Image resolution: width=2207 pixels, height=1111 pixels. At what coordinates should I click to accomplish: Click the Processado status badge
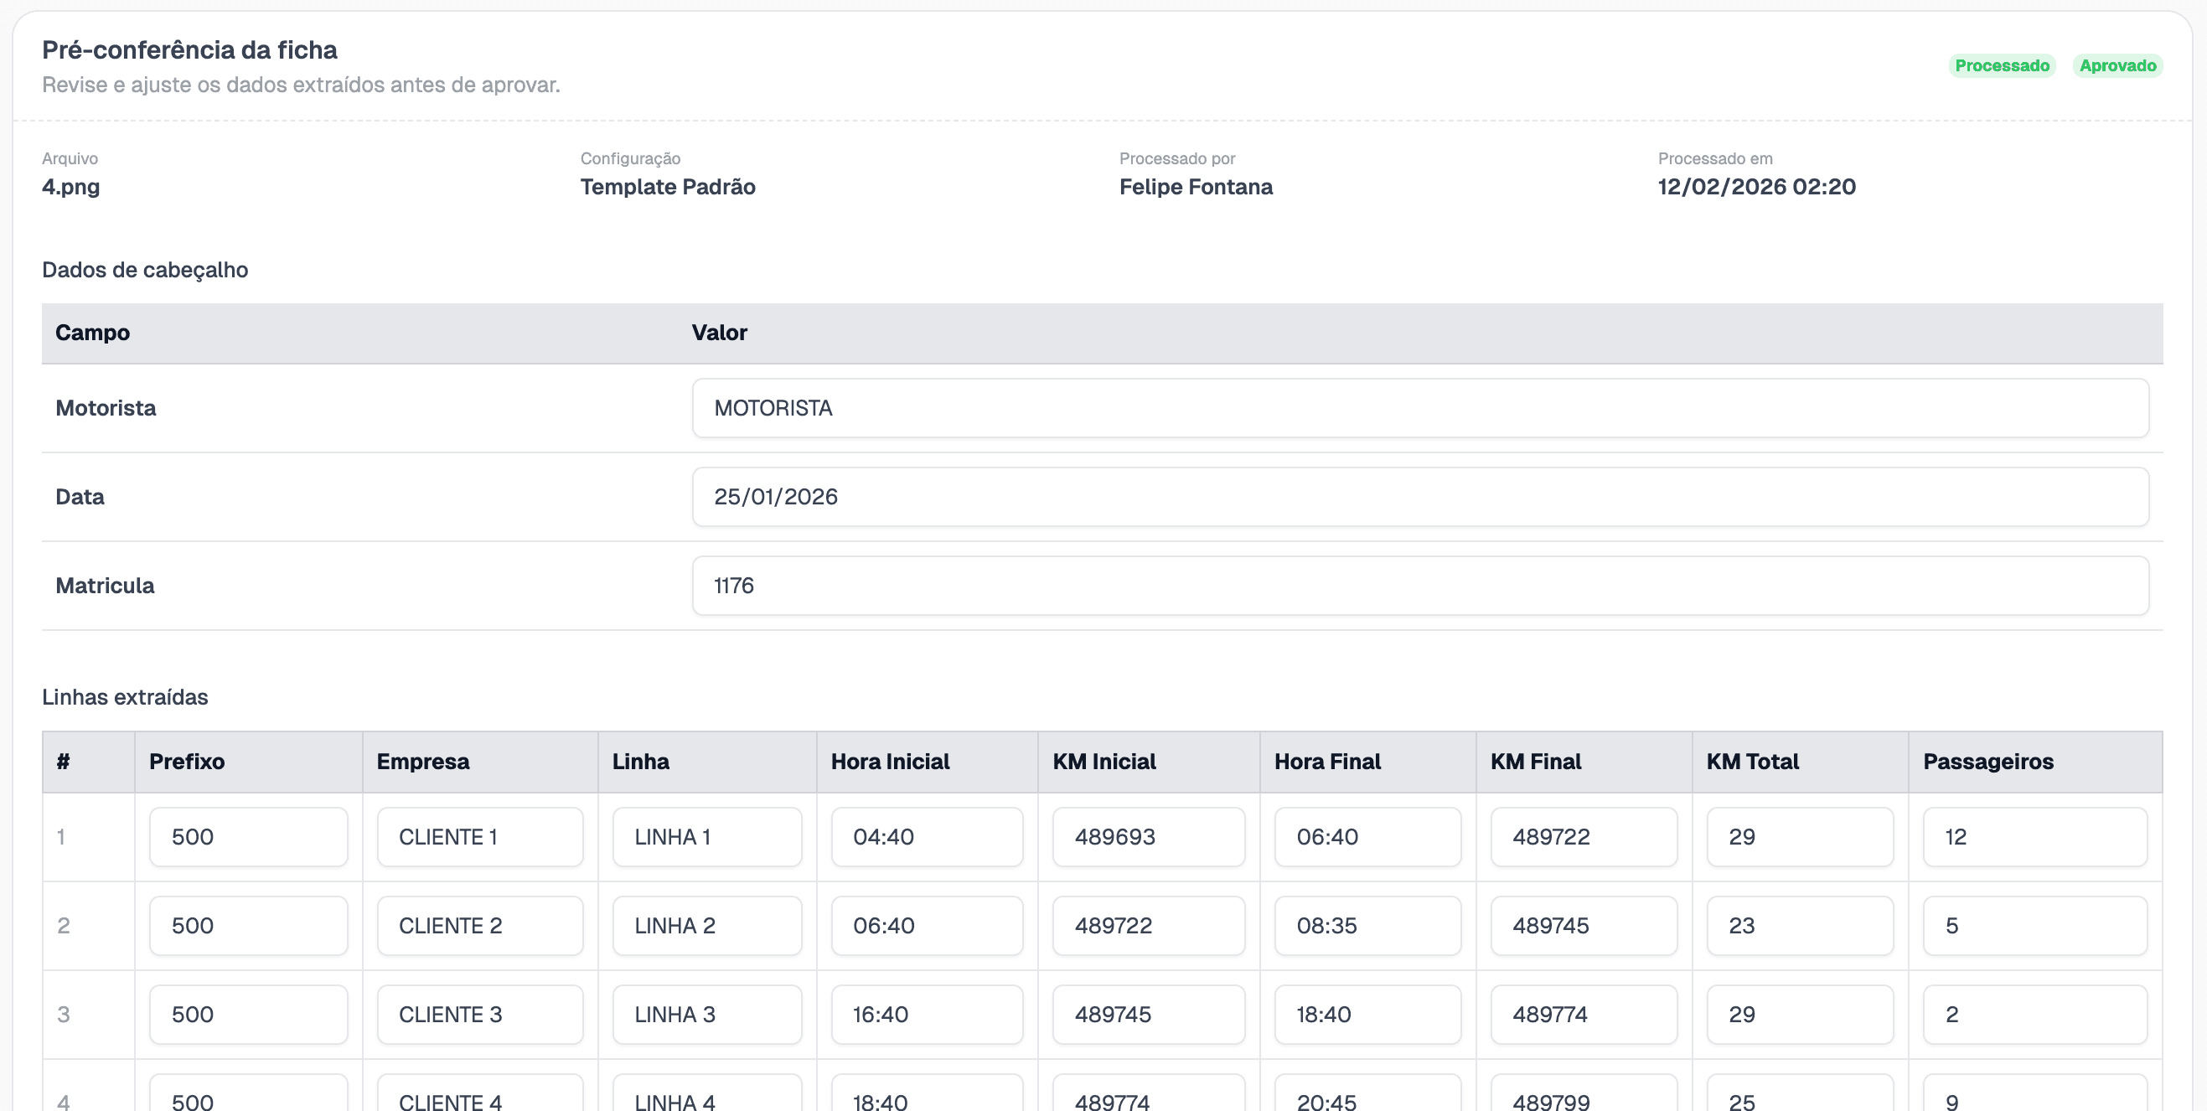2002,66
